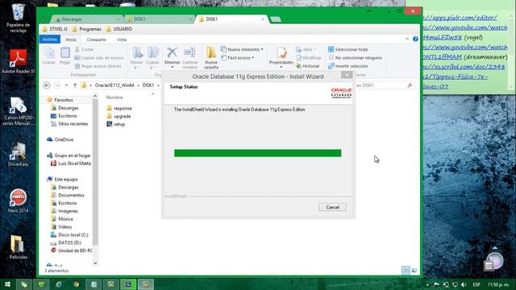Click Copiar ruta de acceso
Viewport: 516px width, 290px height.
99,58
